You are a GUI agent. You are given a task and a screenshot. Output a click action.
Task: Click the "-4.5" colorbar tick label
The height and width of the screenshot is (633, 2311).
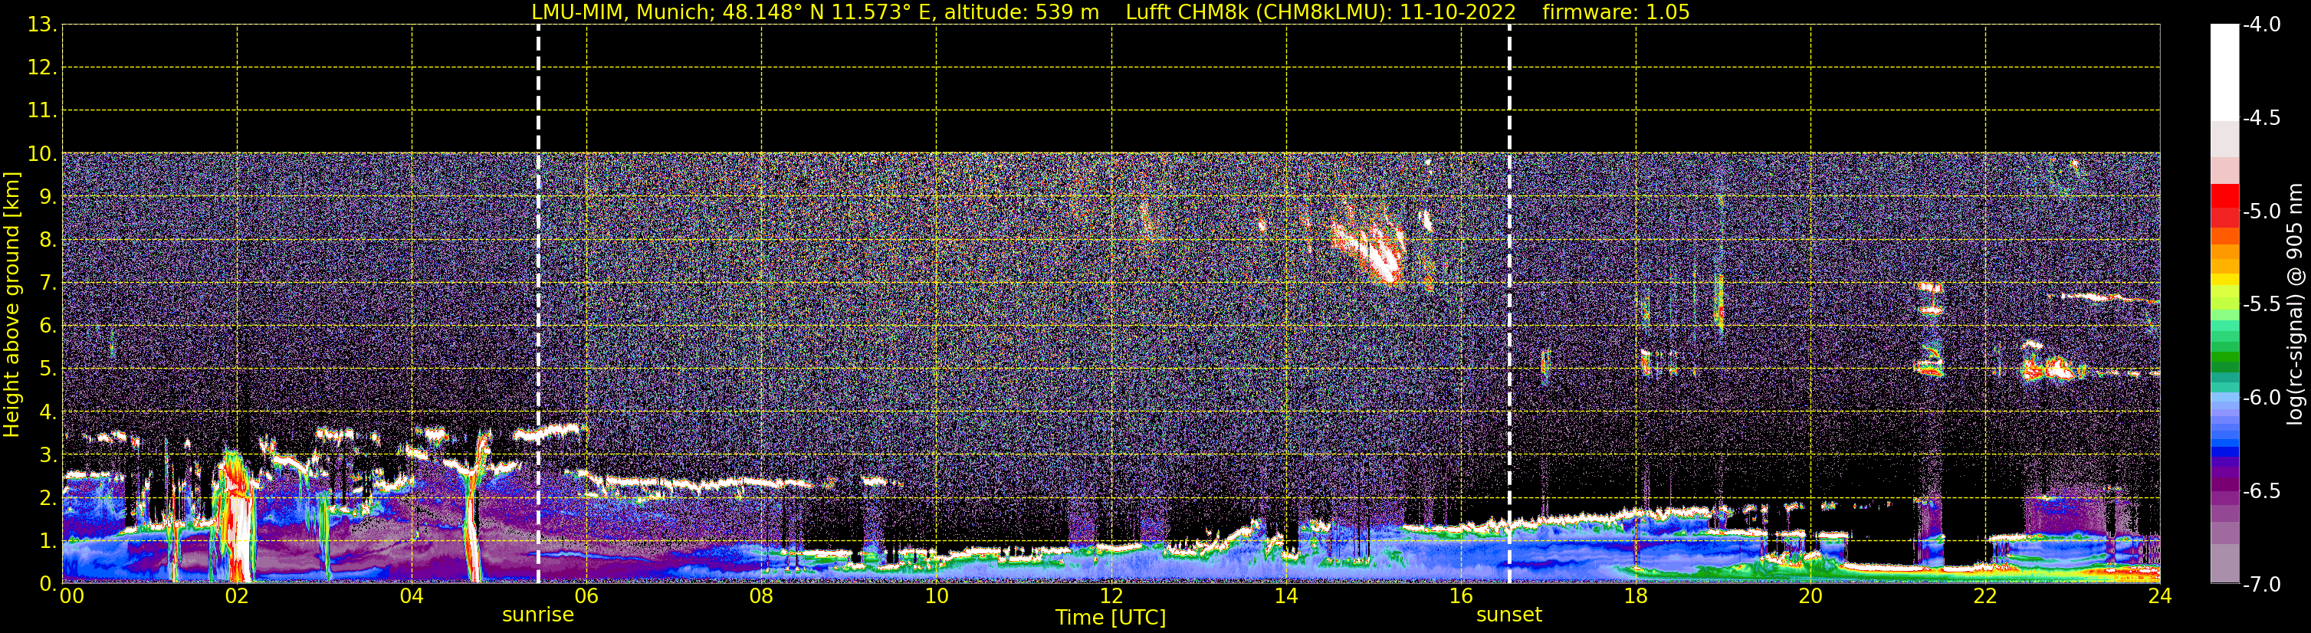[2262, 117]
